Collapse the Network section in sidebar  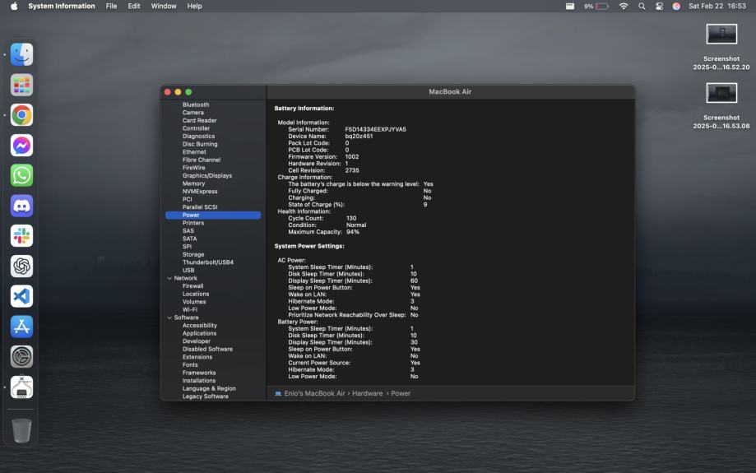point(169,278)
